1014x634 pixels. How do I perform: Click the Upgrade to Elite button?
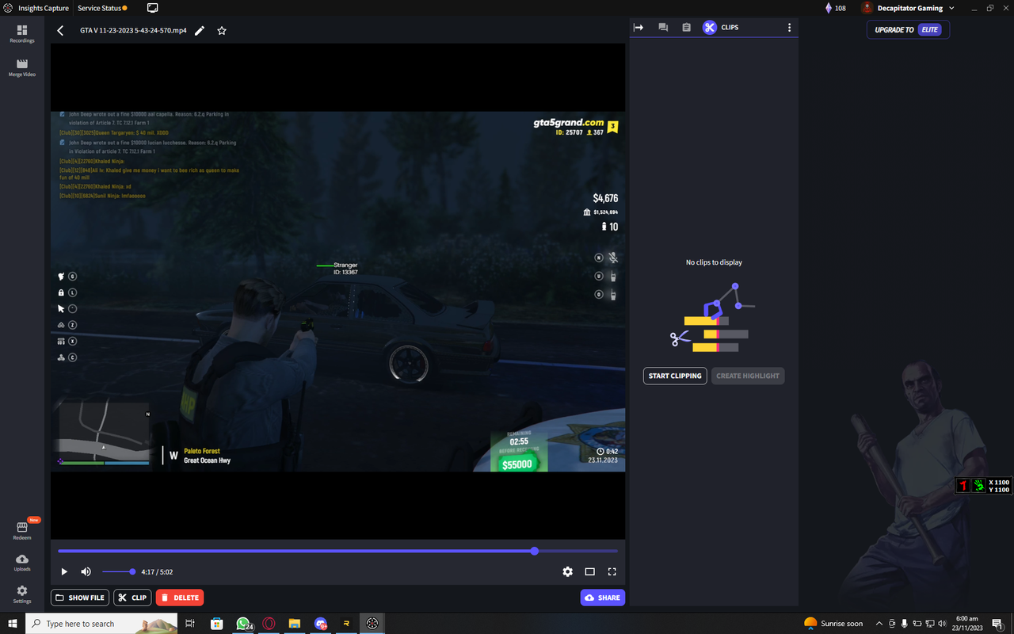908,29
